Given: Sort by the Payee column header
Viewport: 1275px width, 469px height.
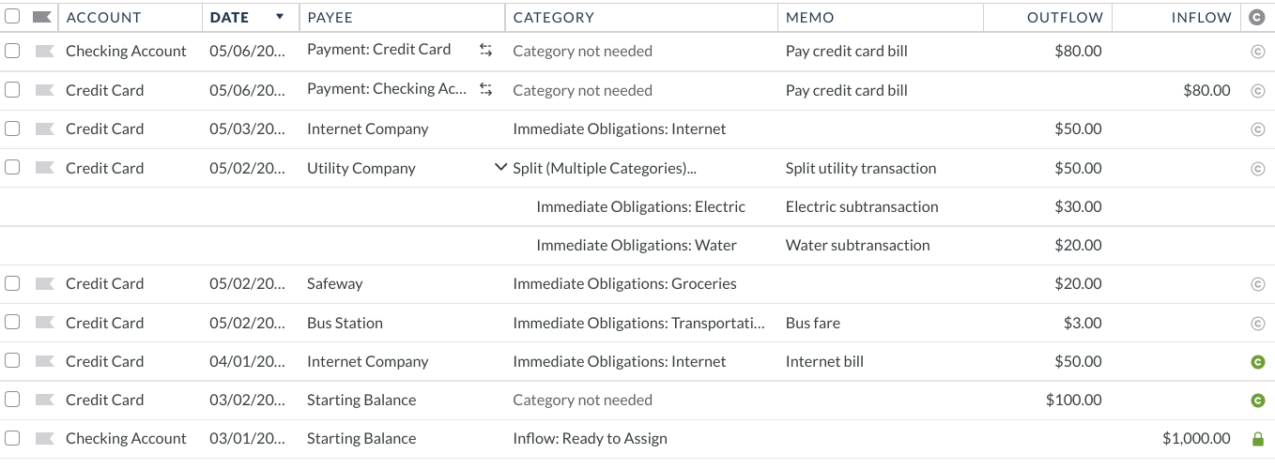Looking at the screenshot, I should (333, 17).
